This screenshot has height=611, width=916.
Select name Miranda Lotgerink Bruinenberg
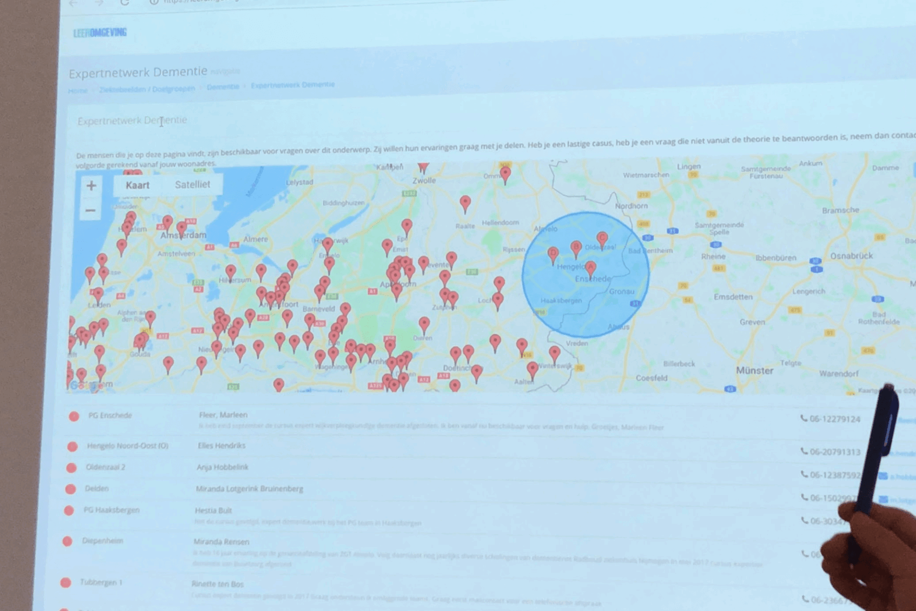pyautogui.click(x=249, y=489)
